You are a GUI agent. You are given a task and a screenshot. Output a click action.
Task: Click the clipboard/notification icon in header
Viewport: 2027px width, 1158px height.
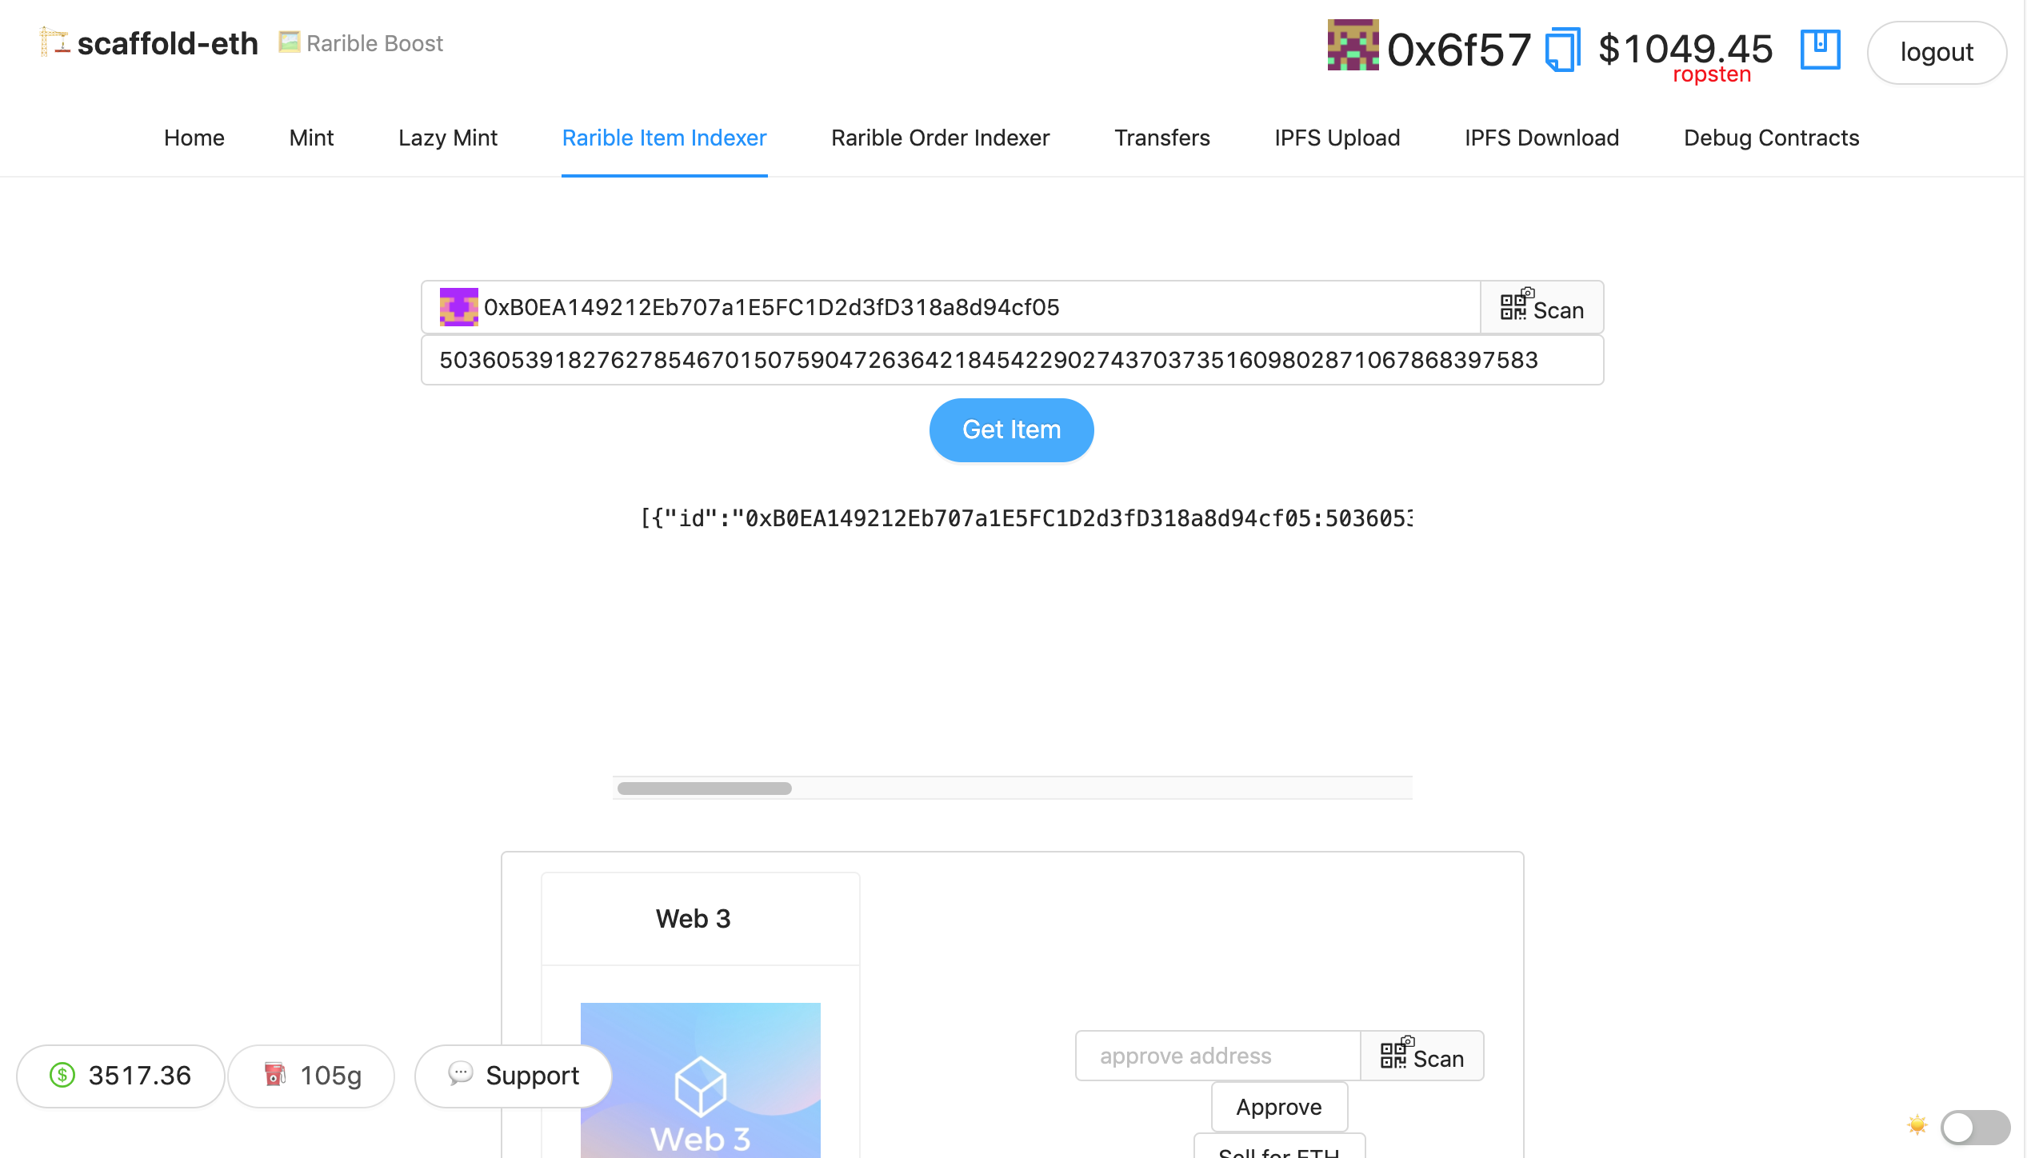coord(1820,50)
